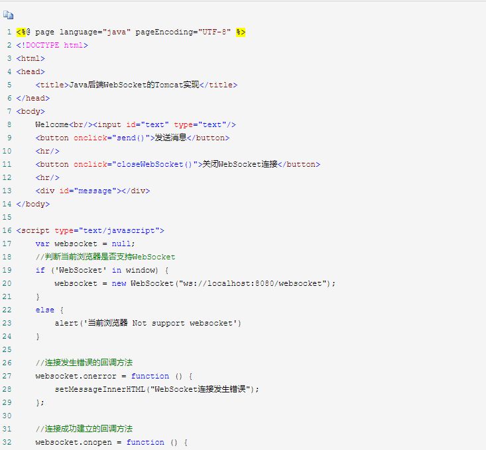Click the copy code icon above the listing
Image resolution: width=486 pixels, height=450 pixels.
click(x=8, y=15)
